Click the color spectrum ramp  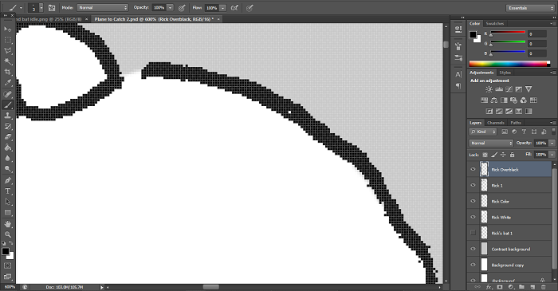(509, 64)
